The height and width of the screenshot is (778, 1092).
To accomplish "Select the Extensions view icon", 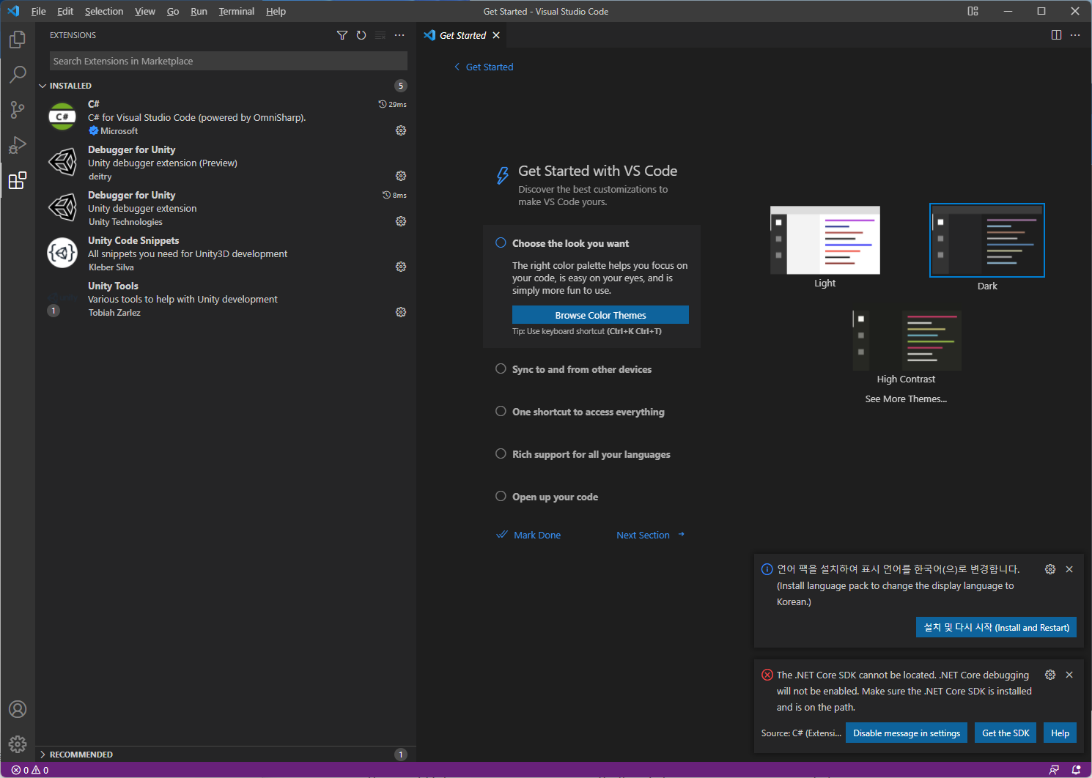I will point(18,180).
